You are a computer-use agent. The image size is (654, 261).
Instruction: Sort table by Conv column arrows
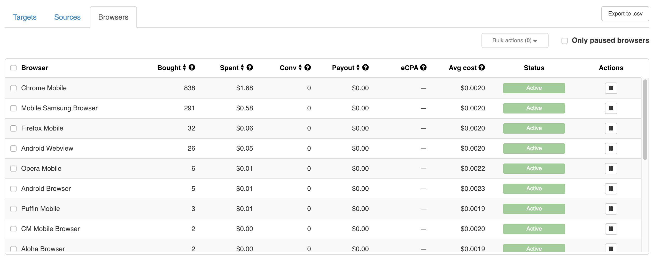coord(300,68)
